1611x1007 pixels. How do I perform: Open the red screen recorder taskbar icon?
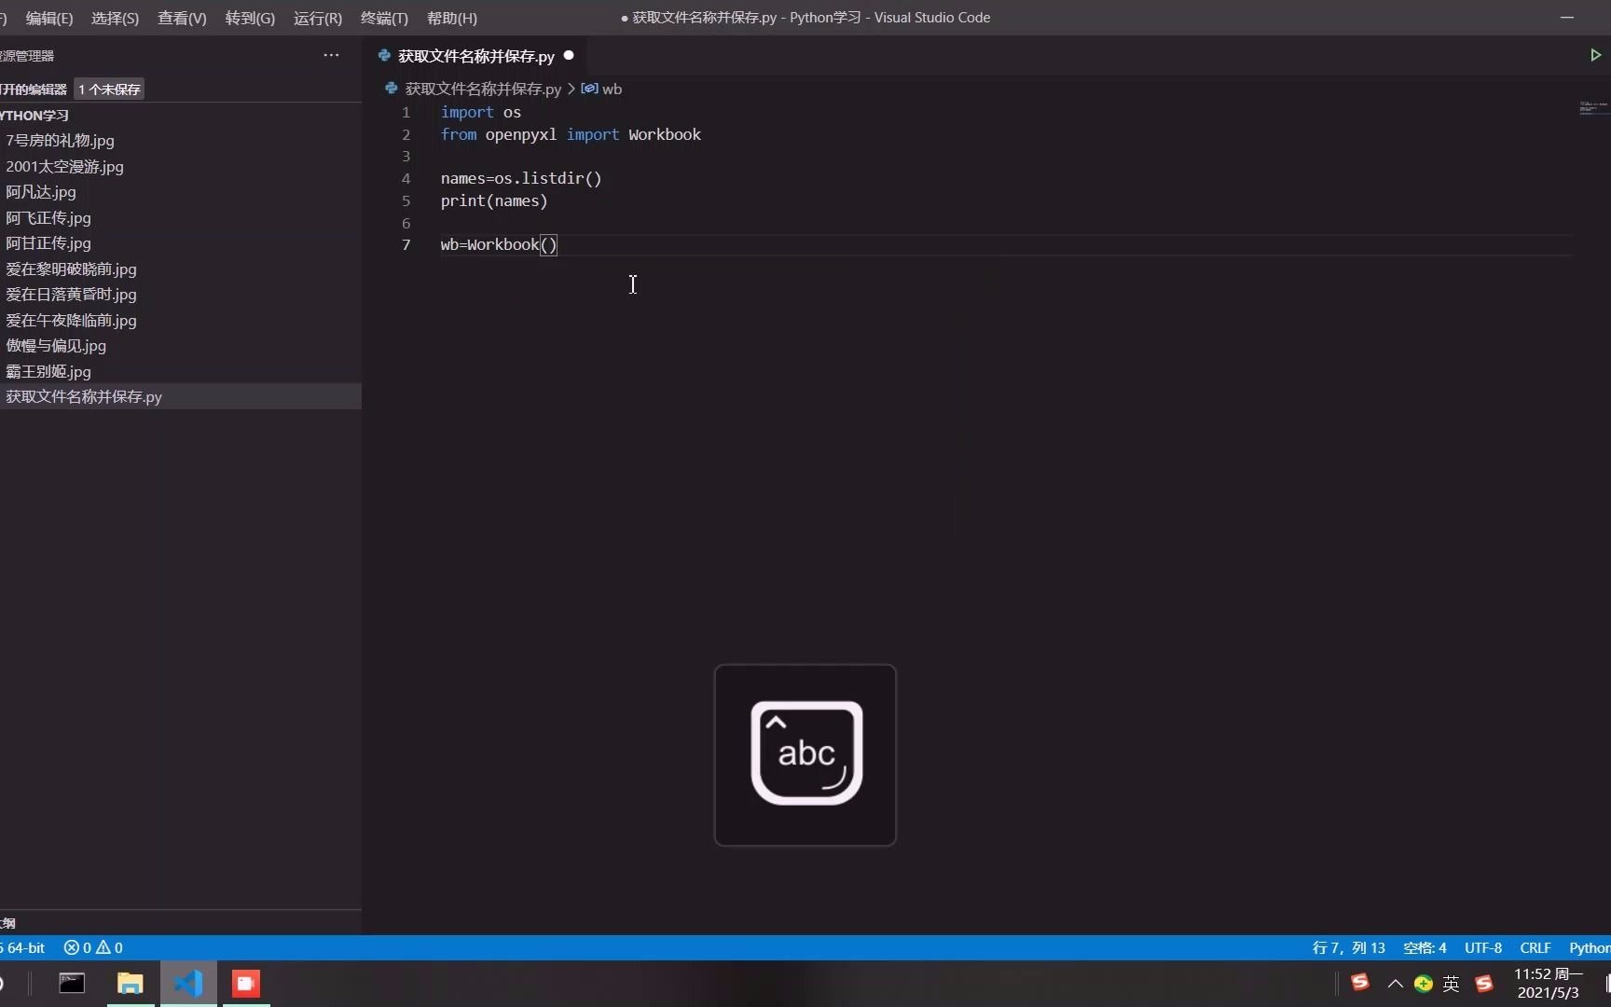pyautogui.click(x=246, y=983)
